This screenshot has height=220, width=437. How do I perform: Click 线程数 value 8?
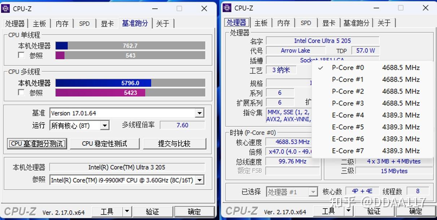[418, 192]
